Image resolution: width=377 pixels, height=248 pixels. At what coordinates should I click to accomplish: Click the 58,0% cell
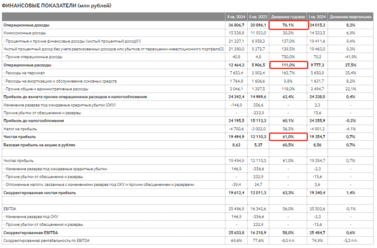pyautogui.click(x=288, y=233)
